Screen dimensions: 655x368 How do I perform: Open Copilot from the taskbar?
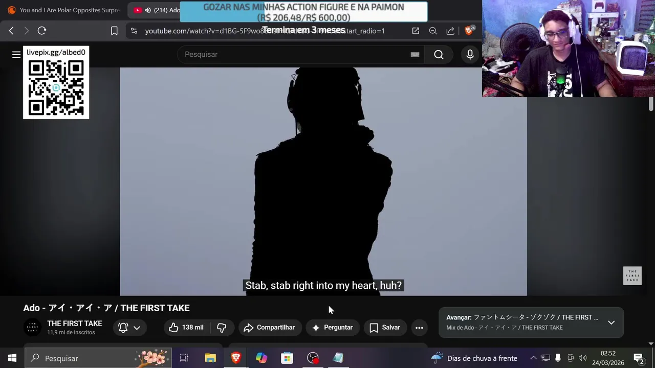[x=261, y=358]
